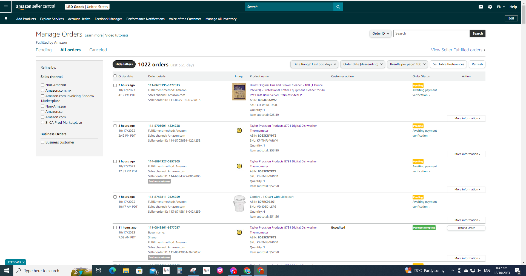Image resolution: width=526 pixels, height=276 pixels.
Task: Expand More information for order 113-8745811-0424259
Action: coord(466,220)
